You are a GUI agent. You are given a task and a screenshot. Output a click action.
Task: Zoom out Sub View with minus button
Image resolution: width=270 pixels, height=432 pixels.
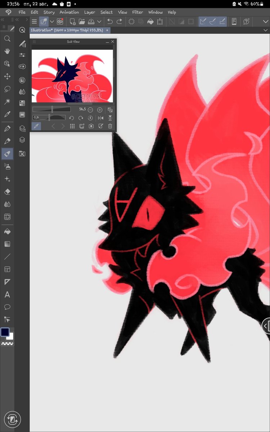[x=90, y=110]
